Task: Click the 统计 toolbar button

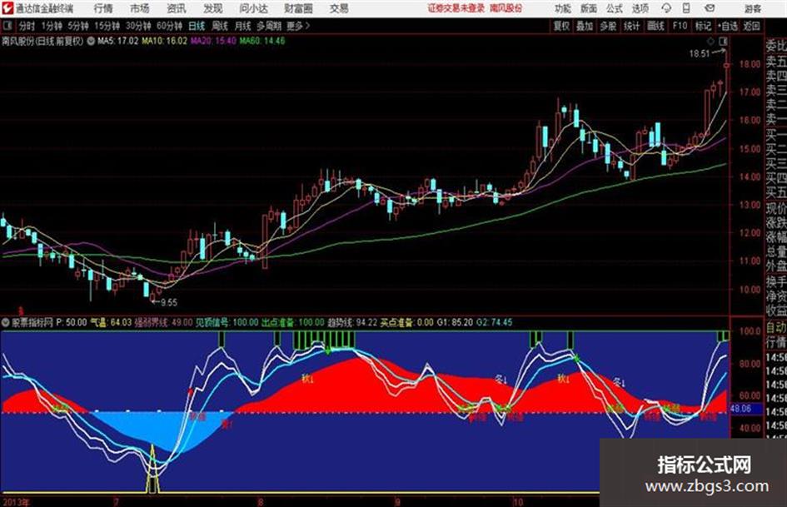Action: point(631,26)
